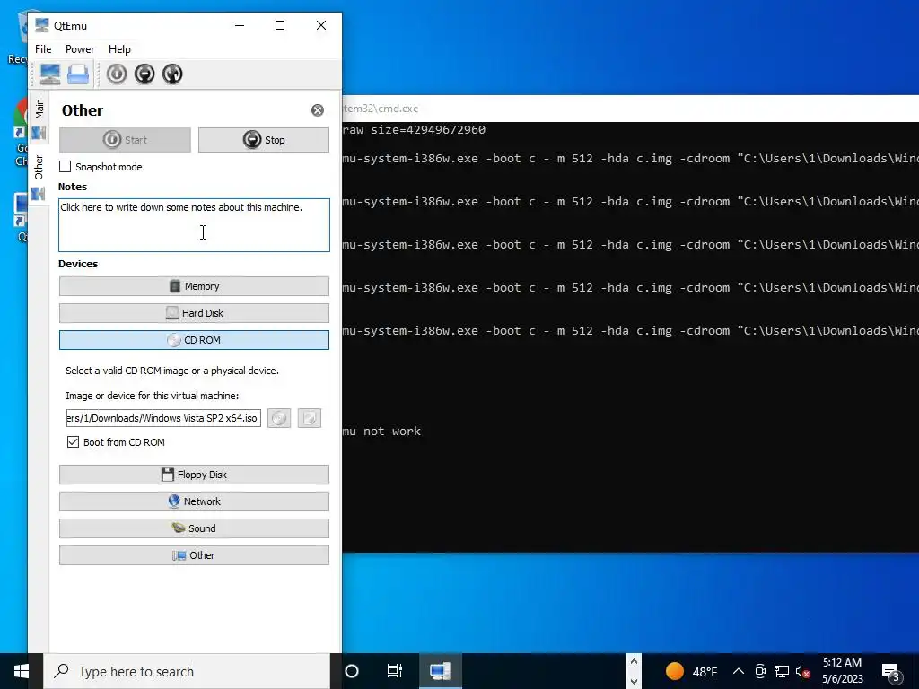The image size is (919, 689).
Task: Click the Stop button
Action: coord(264,140)
